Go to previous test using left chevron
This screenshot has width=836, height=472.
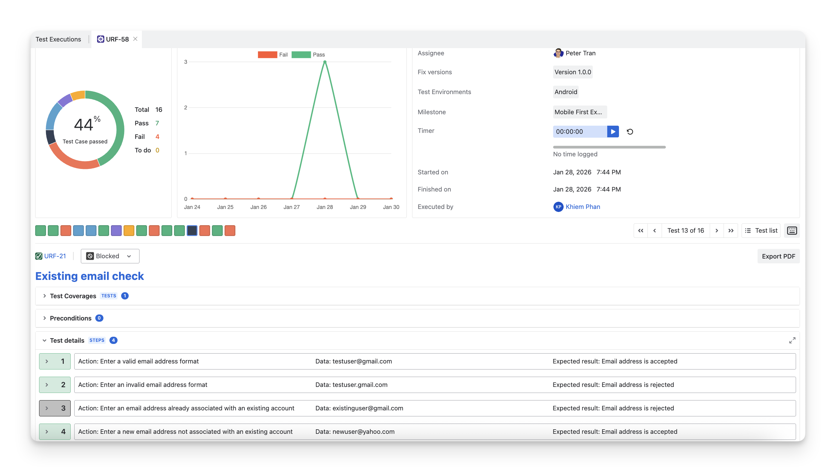655,231
